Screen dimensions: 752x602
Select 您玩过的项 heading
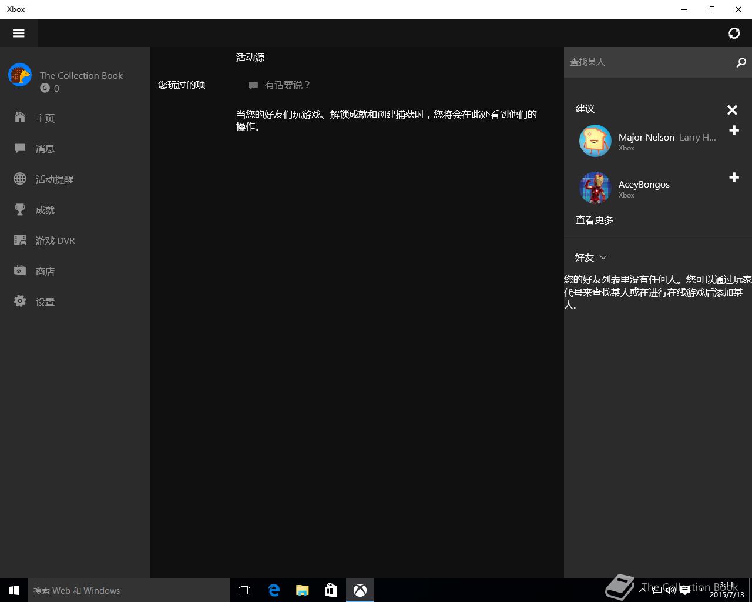coord(182,85)
